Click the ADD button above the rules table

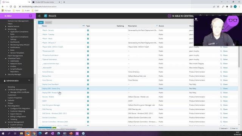coord(41,23)
